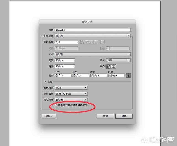Click the 确定 OK button
This screenshot has width=177, height=146.
coord(124,116)
